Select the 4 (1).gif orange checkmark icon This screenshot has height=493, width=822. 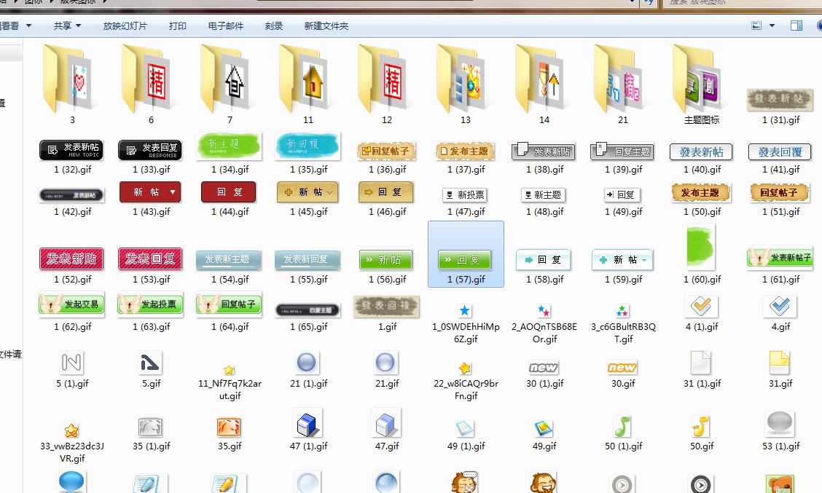701,306
